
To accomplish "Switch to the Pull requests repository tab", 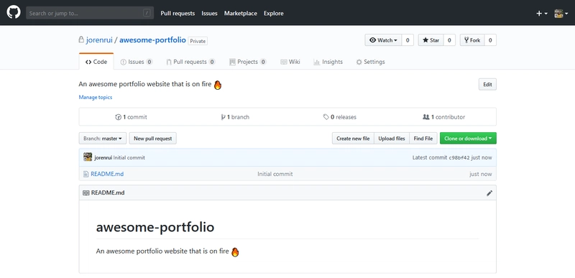I will (190, 62).
